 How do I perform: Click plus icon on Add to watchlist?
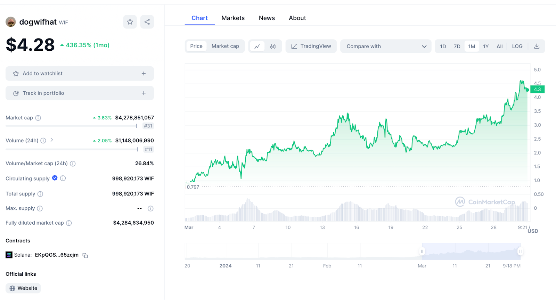(x=144, y=74)
